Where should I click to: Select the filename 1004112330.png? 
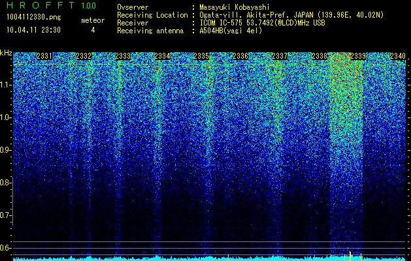(x=34, y=18)
